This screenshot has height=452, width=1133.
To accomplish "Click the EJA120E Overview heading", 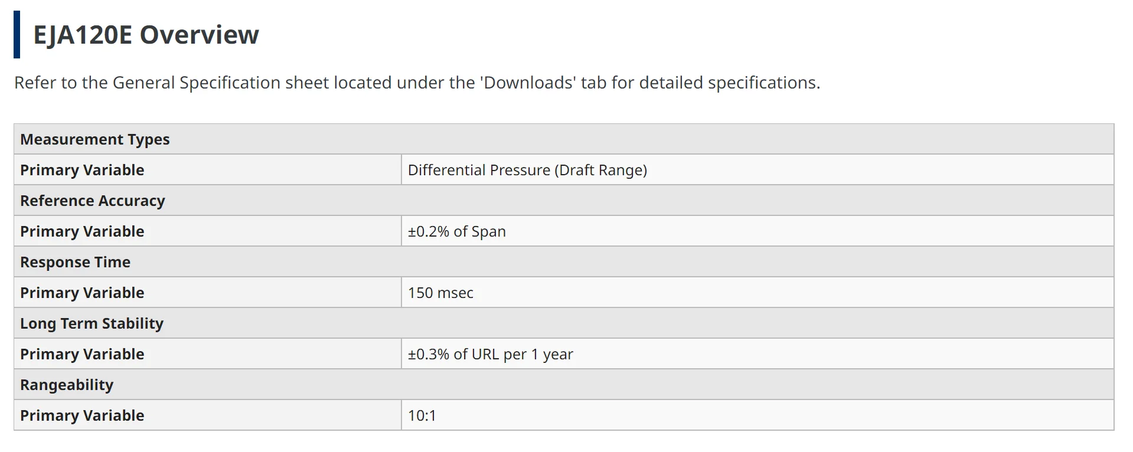I will click(146, 35).
